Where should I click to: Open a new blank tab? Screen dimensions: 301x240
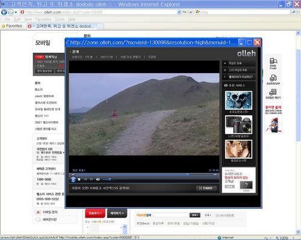pyautogui.click(x=101, y=26)
